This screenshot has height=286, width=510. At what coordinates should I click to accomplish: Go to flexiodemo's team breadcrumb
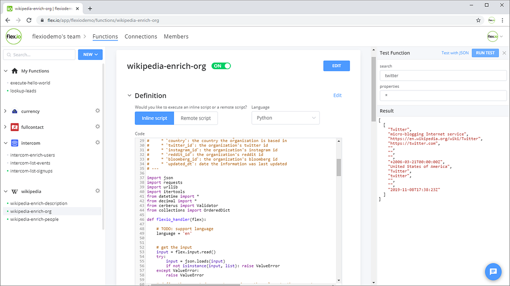tap(56, 36)
